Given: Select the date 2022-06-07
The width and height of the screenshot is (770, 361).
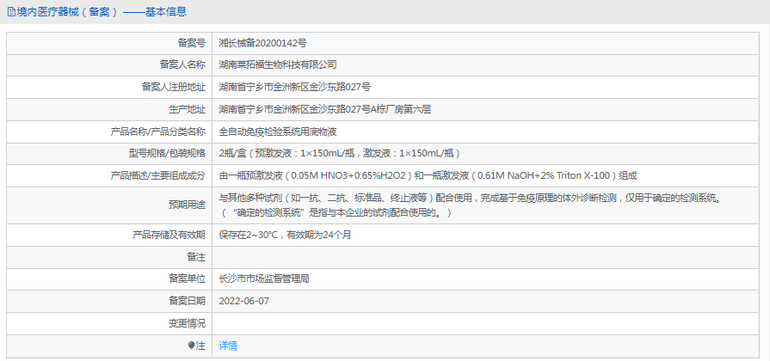Looking at the screenshot, I should 244,301.
